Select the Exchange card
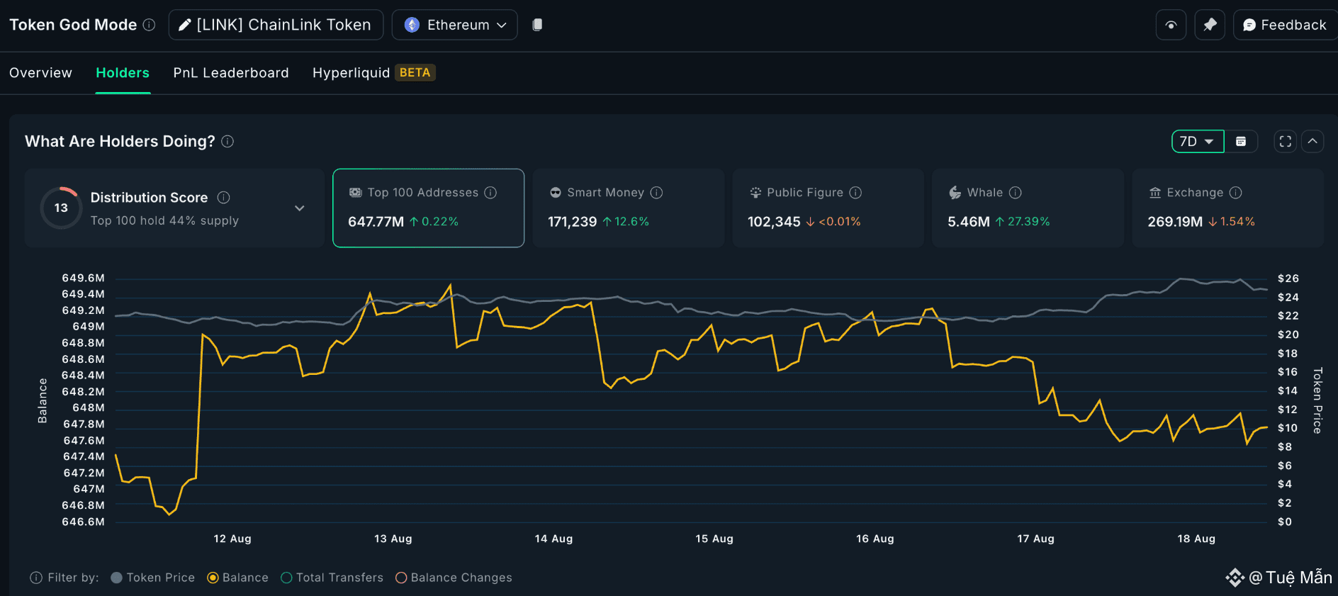This screenshot has height=596, width=1338. click(x=1228, y=208)
